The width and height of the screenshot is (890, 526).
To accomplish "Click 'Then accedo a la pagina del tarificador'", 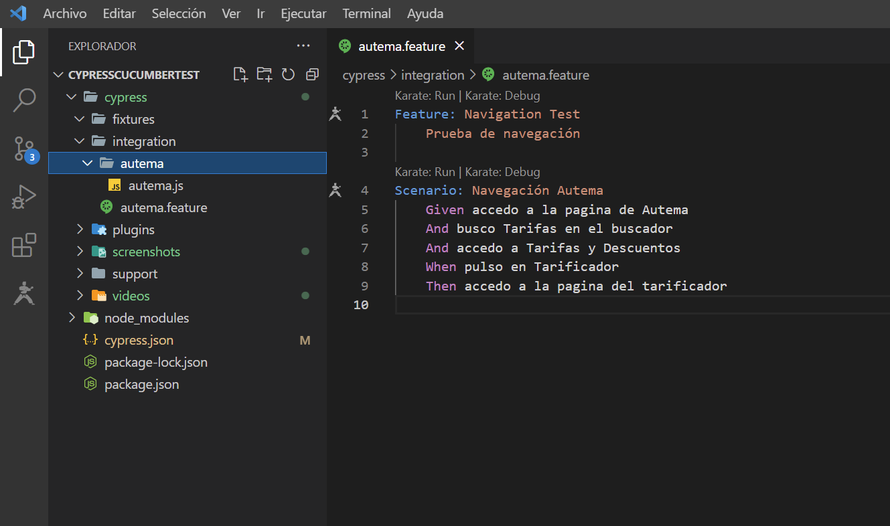I will 577,286.
